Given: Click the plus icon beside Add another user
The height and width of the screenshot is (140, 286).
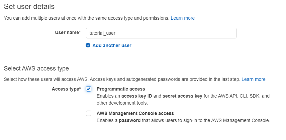Looking at the screenshot, I should click(x=88, y=45).
